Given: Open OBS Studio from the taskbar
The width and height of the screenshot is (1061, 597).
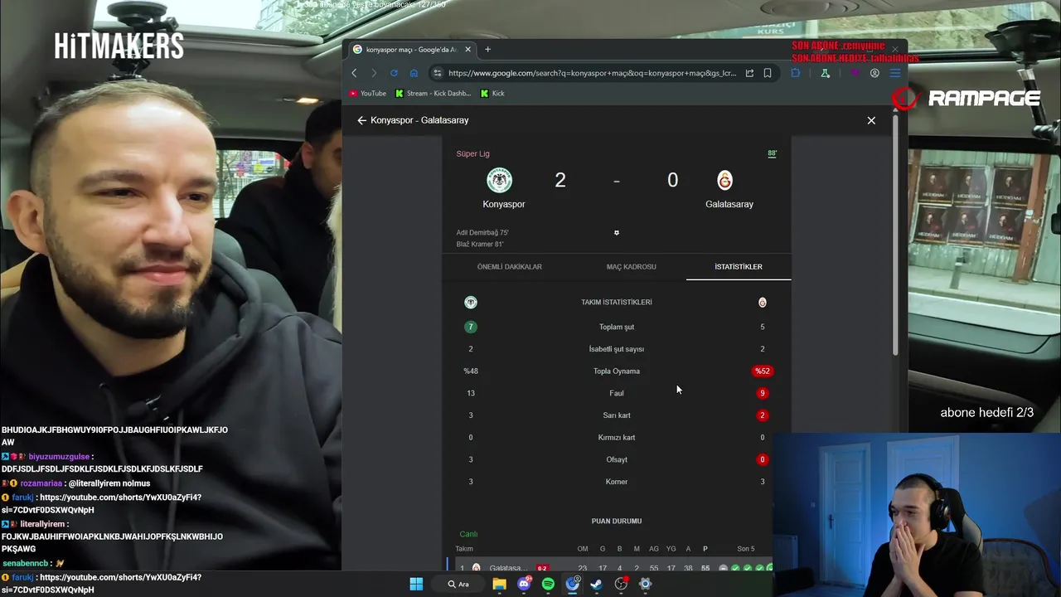Looking at the screenshot, I should tap(621, 584).
